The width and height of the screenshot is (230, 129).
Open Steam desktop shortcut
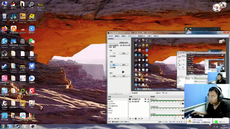[5, 67]
